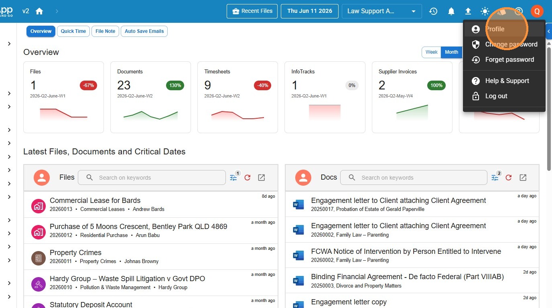Click the Recent Files button
Image resolution: width=552 pixels, height=308 pixels.
pyautogui.click(x=252, y=11)
